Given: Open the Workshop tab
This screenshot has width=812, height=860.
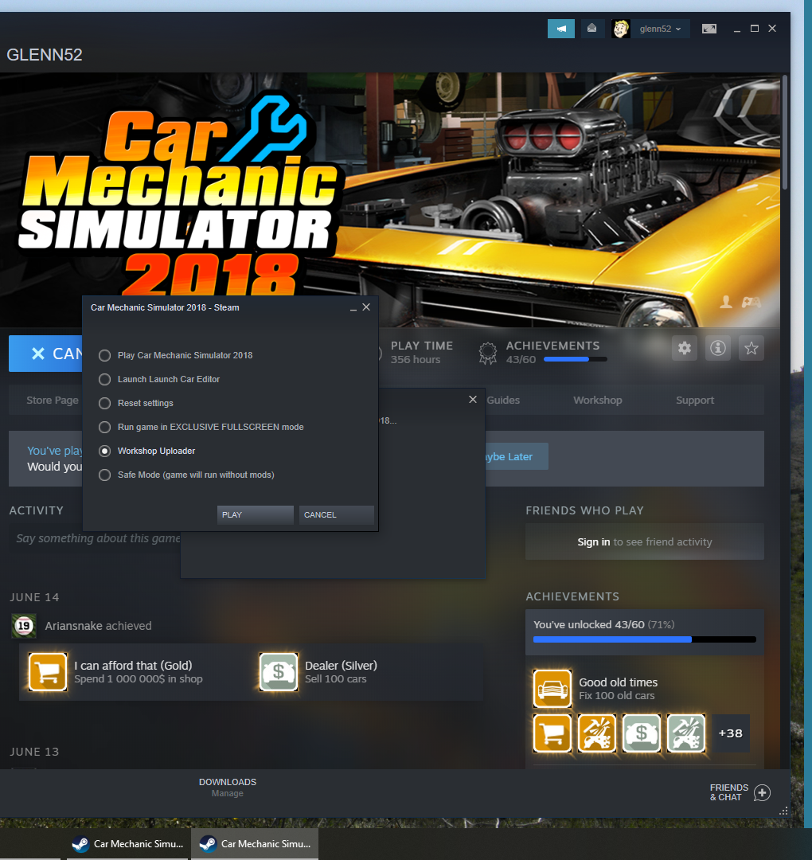Looking at the screenshot, I should pyautogui.click(x=598, y=401).
